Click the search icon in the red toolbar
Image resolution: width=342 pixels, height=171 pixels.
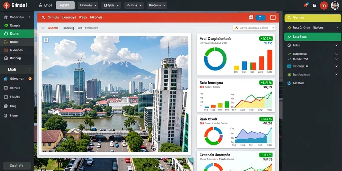(43, 17)
